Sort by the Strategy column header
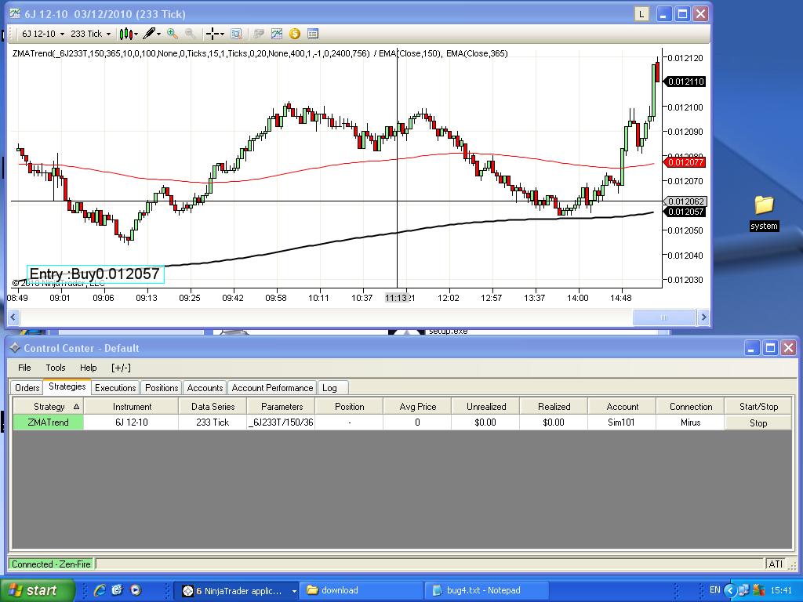The width and height of the screenshot is (803, 602). coord(49,407)
